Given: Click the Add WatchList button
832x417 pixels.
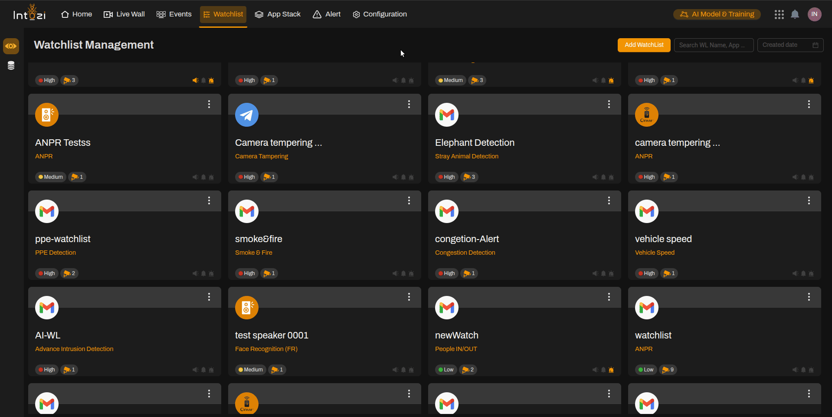Looking at the screenshot, I should click(643, 45).
